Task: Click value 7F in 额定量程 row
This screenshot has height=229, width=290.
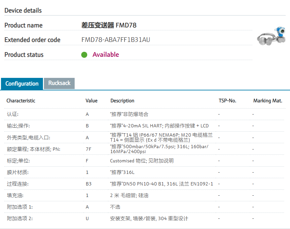Action: 88,149
